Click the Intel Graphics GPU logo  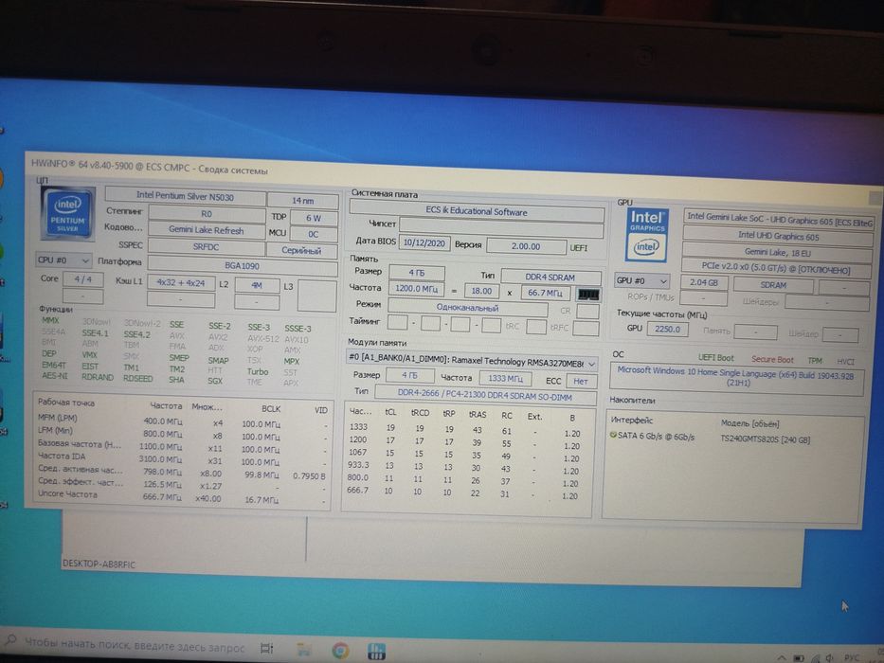646,235
